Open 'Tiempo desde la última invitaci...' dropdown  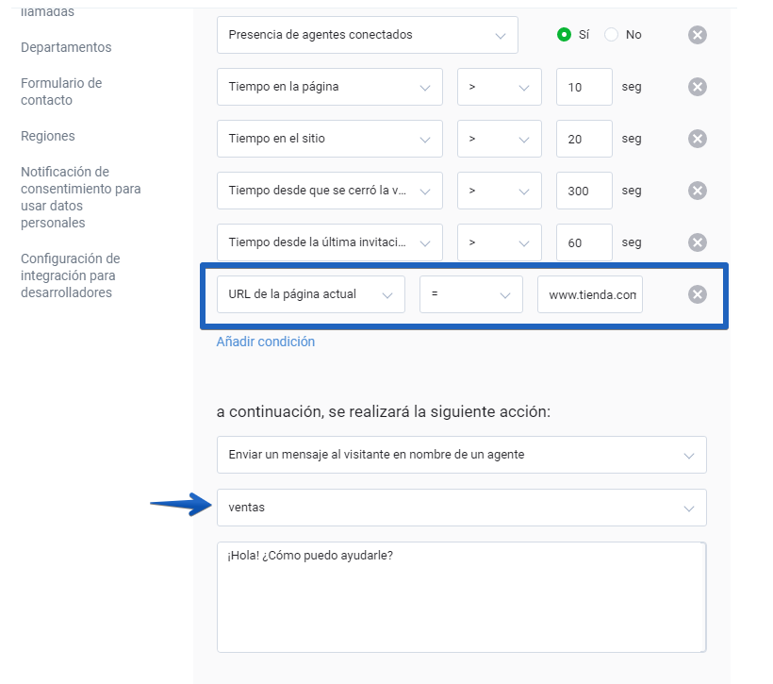click(330, 242)
